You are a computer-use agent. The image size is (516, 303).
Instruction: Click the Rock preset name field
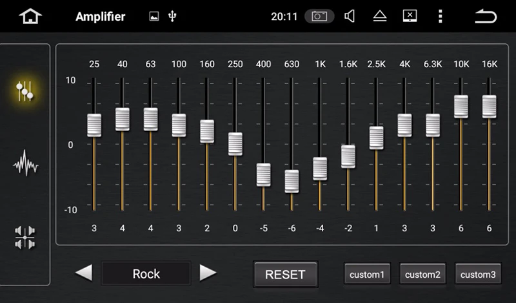click(146, 273)
